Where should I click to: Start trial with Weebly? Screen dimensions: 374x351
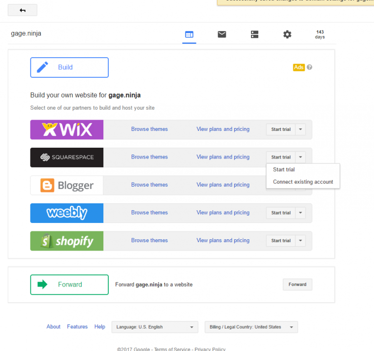(280, 213)
